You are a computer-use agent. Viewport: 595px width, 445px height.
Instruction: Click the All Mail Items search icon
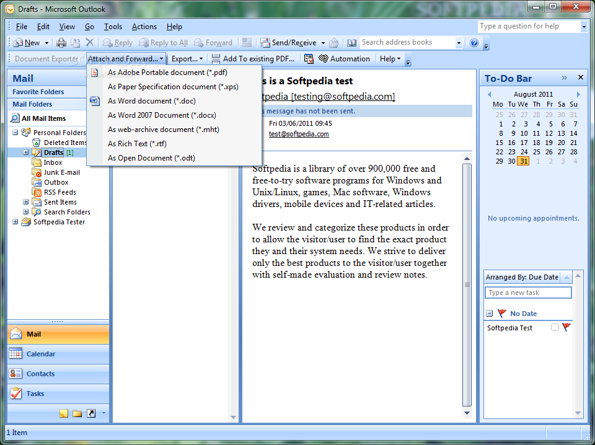pyautogui.click(x=15, y=118)
